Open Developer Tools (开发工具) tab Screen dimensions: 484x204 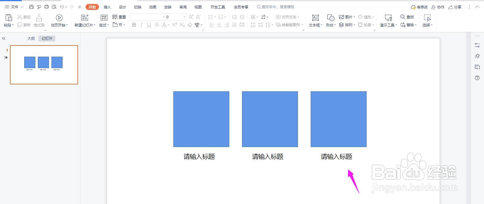pyautogui.click(x=218, y=7)
